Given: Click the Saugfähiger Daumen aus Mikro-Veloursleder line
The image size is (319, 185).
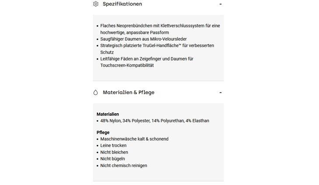Looking at the screenshot, I should pyautogui.click(x=143, y=39).
